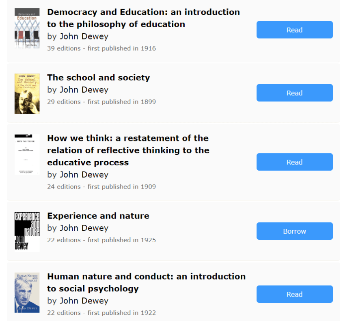Open Human nature and conduct cover thumbnail
341x321 pixels.
pos(27,293)
